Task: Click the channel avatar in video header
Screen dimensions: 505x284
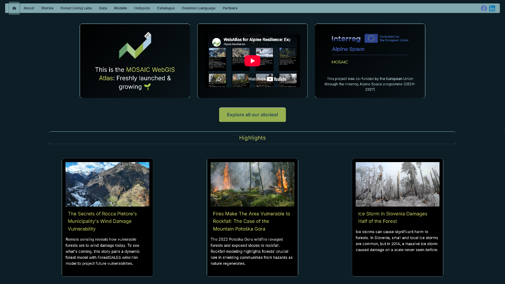Action: coord(217,42)
